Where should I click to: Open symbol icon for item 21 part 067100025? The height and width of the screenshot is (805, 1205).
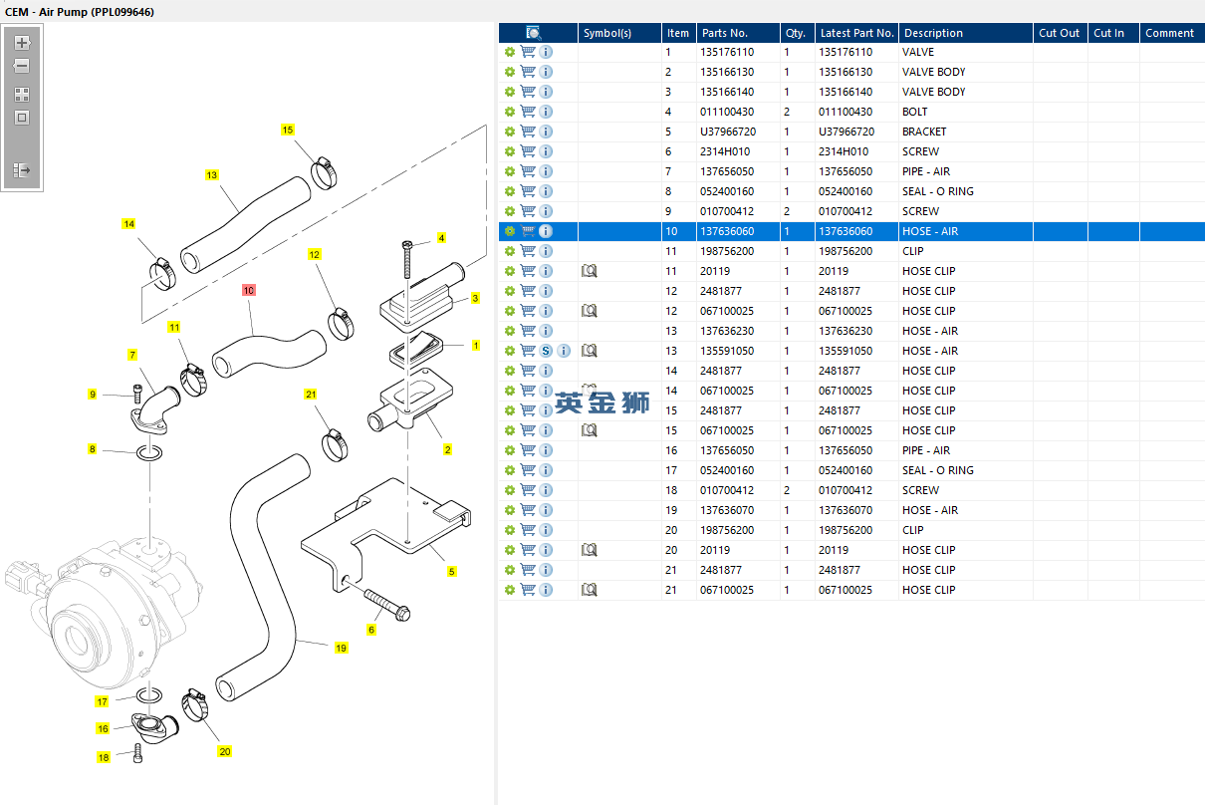[589, 590]
